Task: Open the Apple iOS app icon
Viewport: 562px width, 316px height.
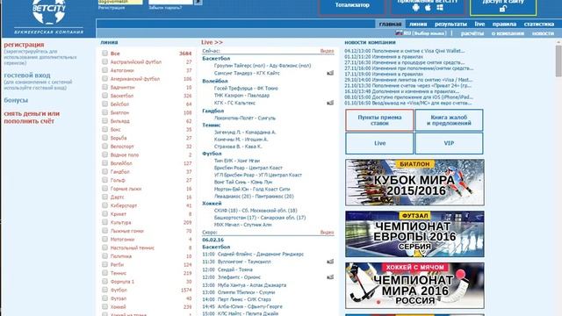Action: pos(428,8)
